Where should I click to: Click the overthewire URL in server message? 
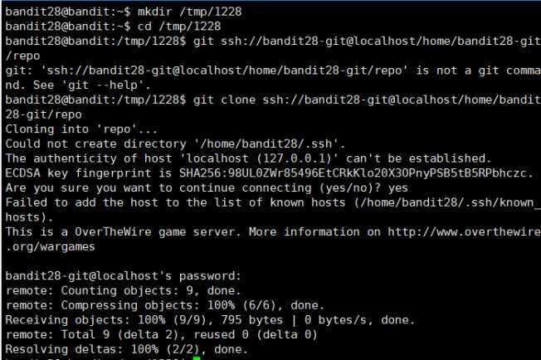464,231
